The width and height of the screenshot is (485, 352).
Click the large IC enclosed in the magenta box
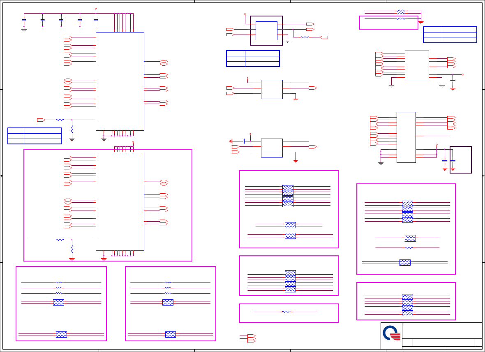point(120,201)
